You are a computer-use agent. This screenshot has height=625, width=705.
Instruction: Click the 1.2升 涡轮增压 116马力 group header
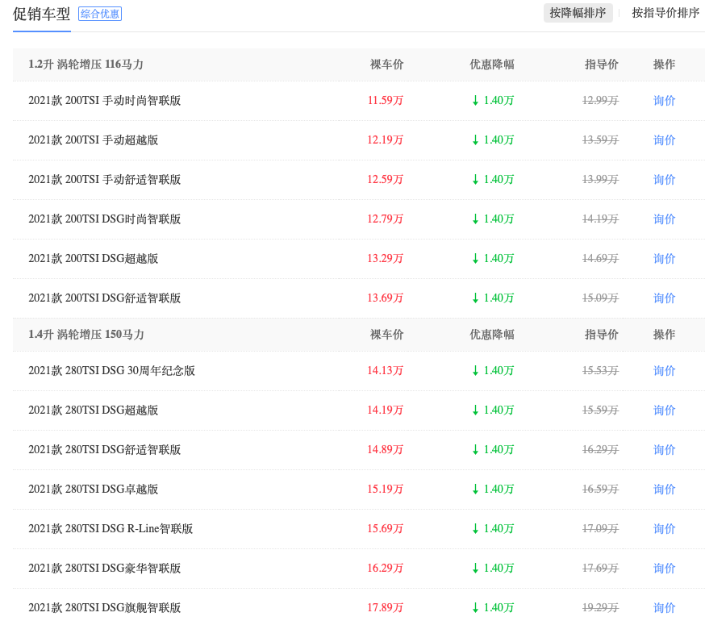pos(86,65)
